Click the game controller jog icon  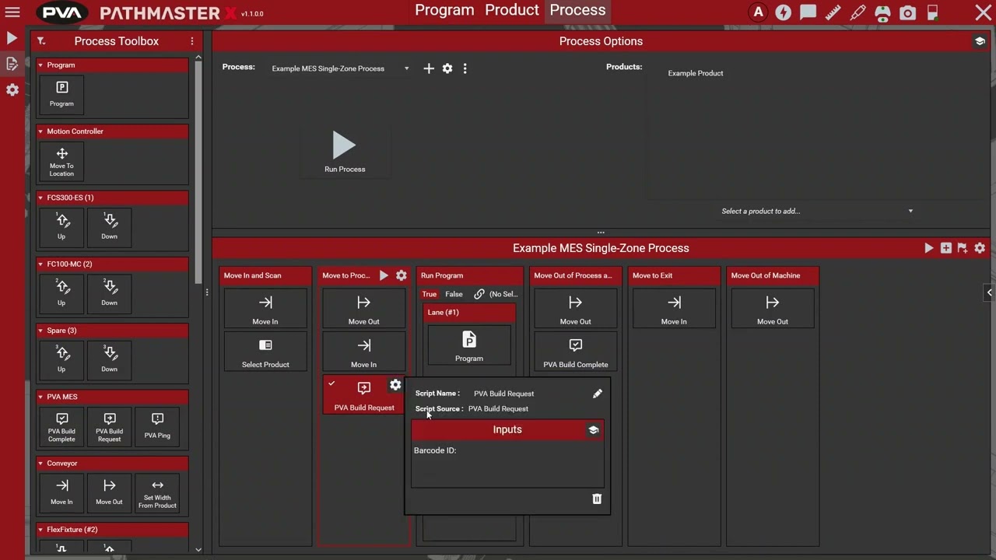882,12
